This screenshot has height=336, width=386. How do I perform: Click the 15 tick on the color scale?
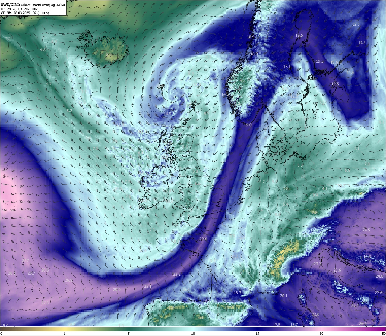pyautogui.click(x=257, y=334)
